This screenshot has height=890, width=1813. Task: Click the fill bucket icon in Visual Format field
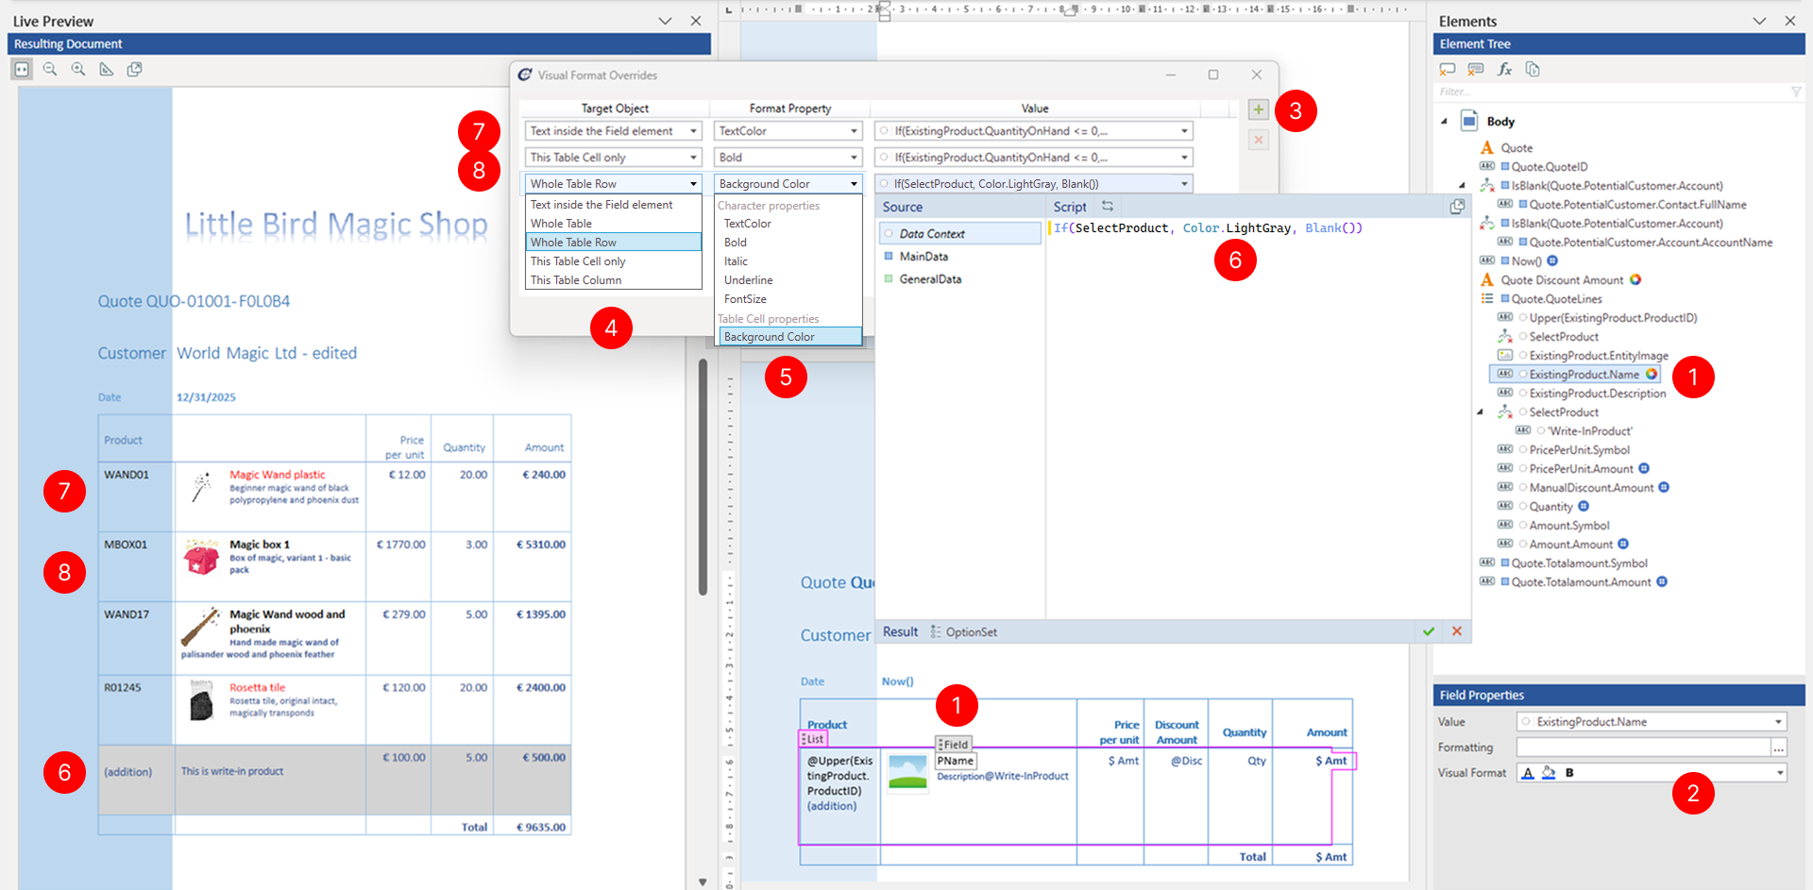1549,772
